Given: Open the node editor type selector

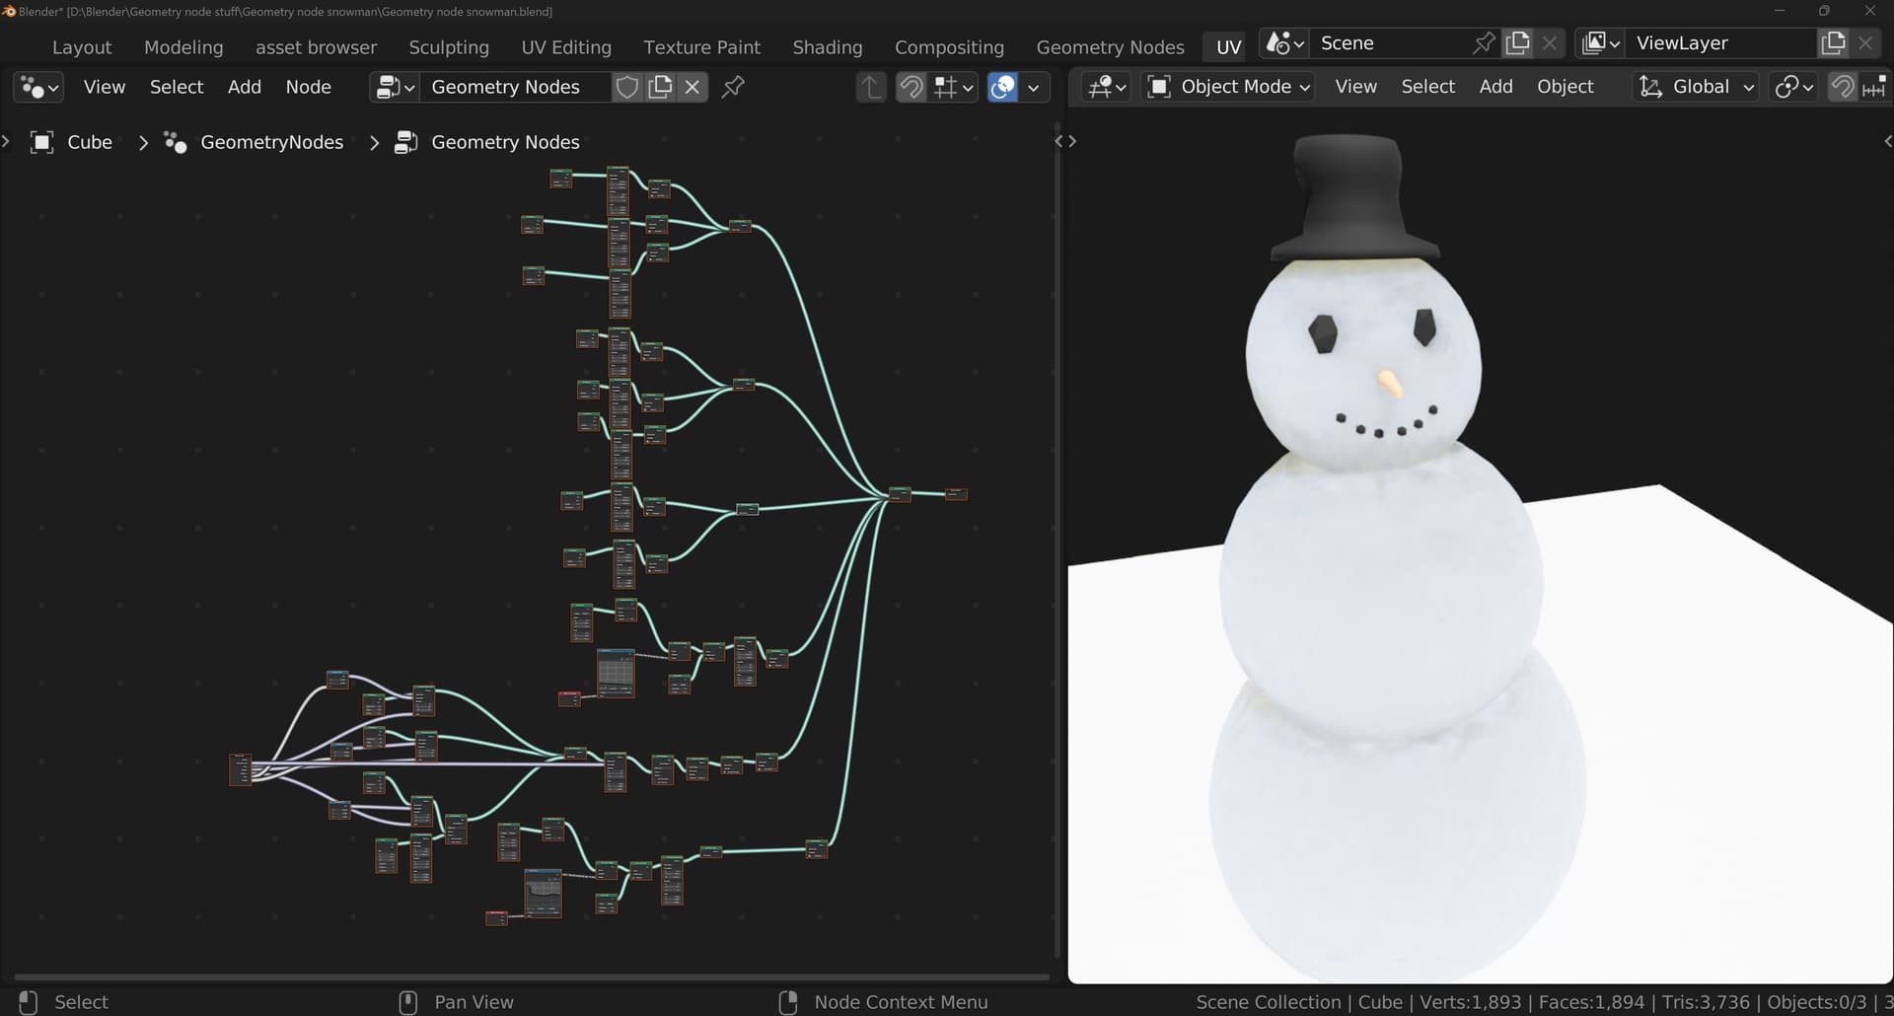Looking at the screenshot, I should [38, 87].
